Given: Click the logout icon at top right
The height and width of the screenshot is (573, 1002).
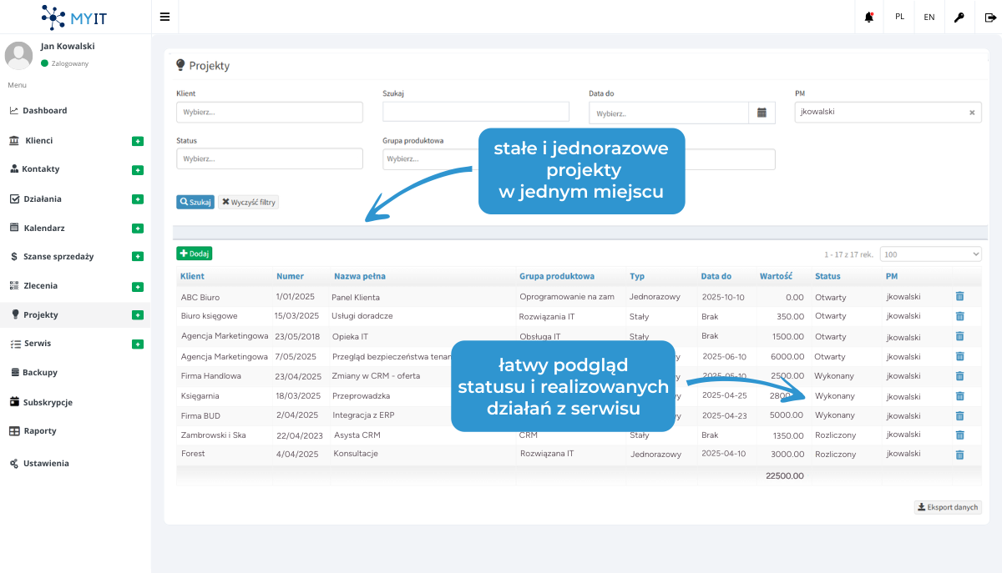Looking at the screenshot, I should (x=989, y=17).
